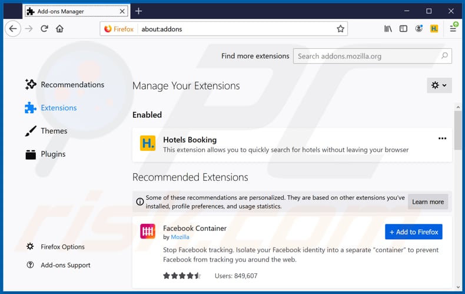Viewport: 465px width, 294px height.
Task: Show the sidebars toolbar icon
Action: (x=403, y=29)
